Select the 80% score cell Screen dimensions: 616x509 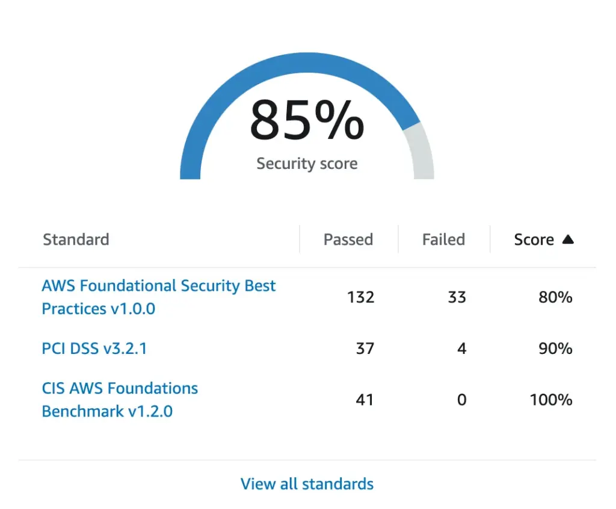555,297
